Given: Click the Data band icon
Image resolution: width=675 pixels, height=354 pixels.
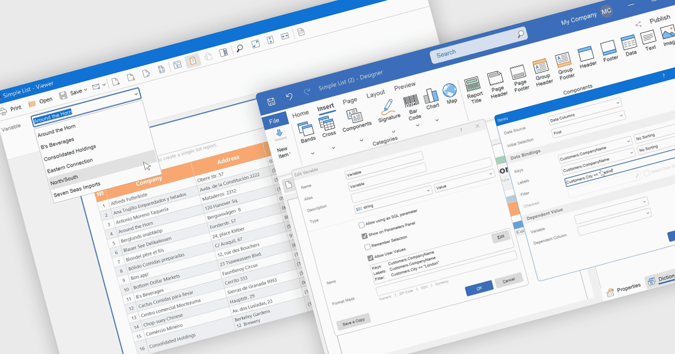Looking at the screenshot, I should click(x=629, y=43).
